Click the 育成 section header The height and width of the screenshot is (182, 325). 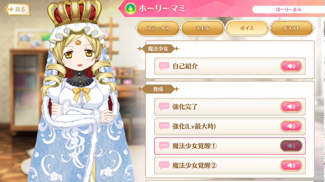[158, 89]
